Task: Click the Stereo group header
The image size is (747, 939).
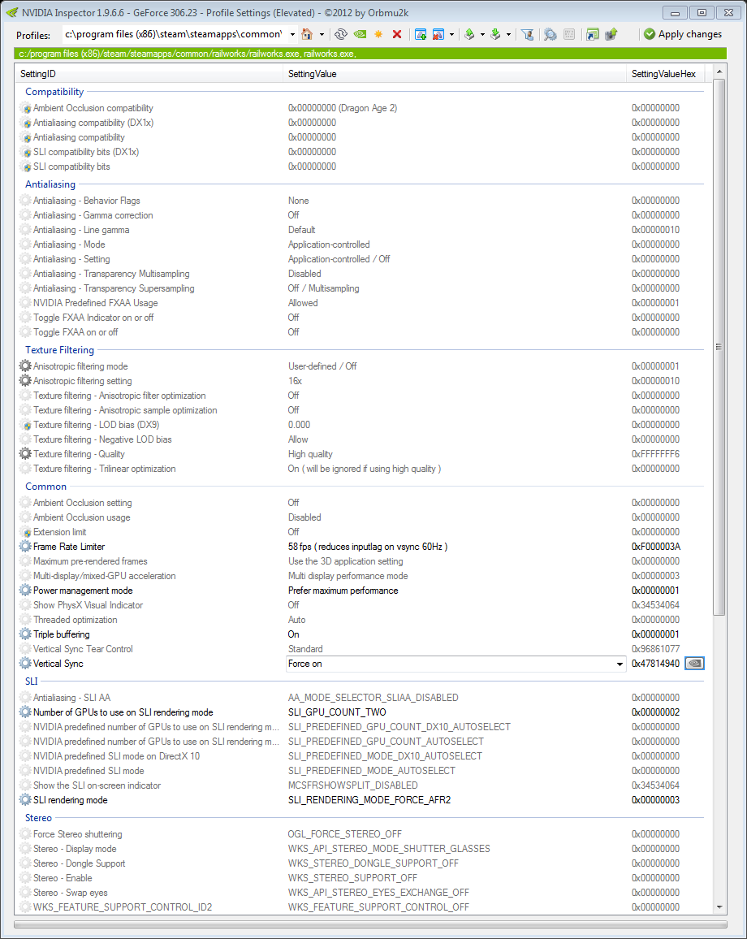Action: [38, 817]
